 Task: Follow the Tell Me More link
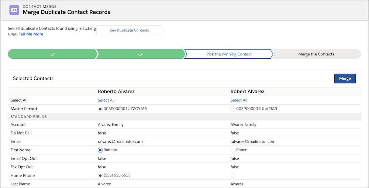[x=31, y=34]
